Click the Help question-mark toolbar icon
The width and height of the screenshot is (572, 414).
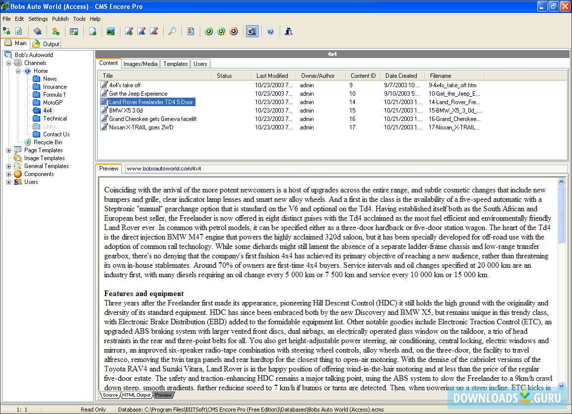(270, 31)
